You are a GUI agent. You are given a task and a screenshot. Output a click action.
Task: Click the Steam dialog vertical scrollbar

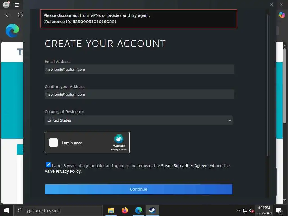[x=267, y=85]
